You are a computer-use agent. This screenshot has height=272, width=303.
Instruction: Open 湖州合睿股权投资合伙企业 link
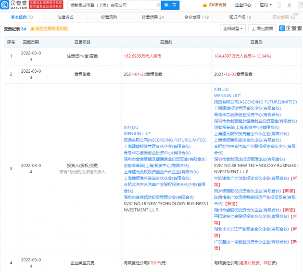(x=247, y=210)
